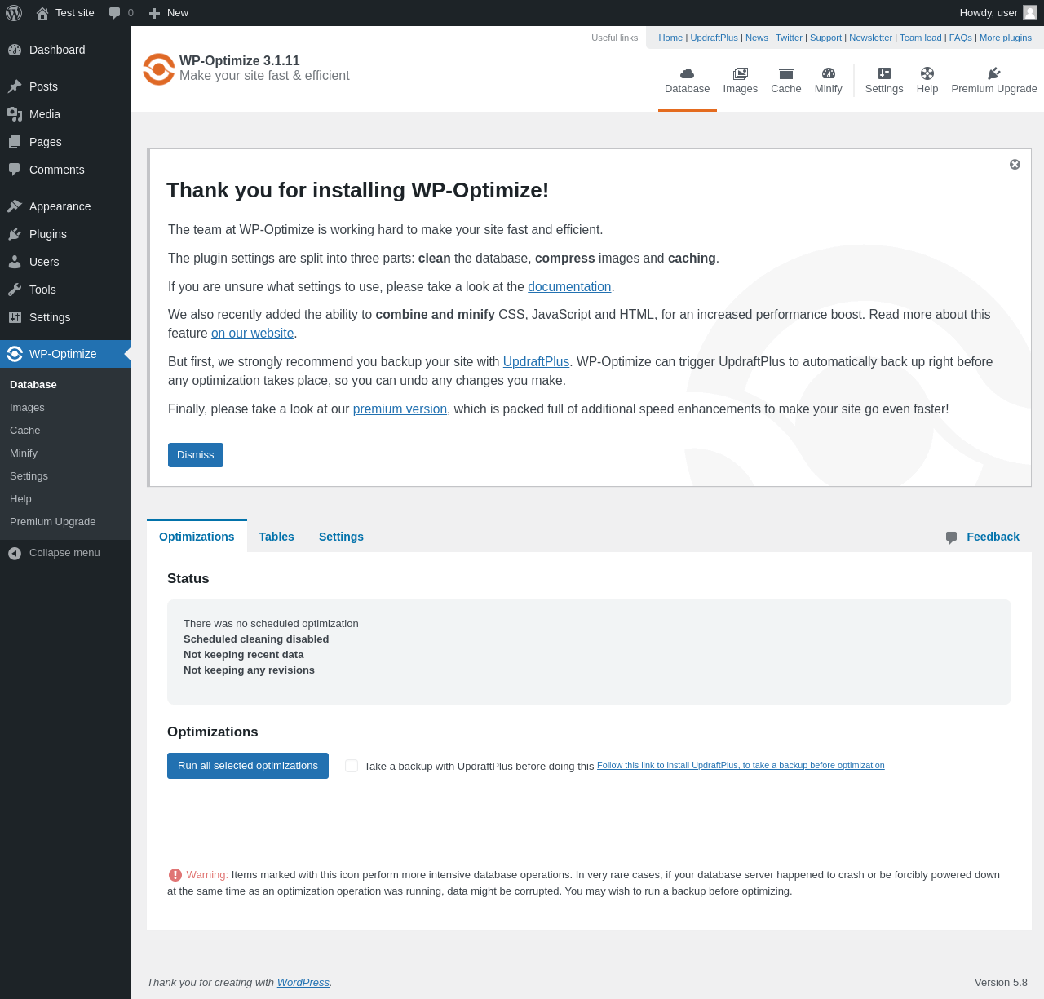
Task: Switch to the Tables tab
Action: click(x=276, y=537)
